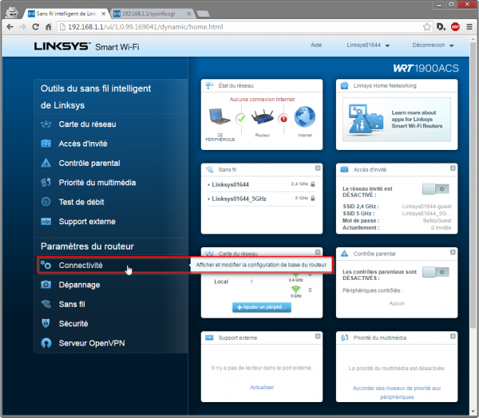
Task: Click the Ajouter un périphérique button
Action: pyautogui.click(x=262, y=307)
